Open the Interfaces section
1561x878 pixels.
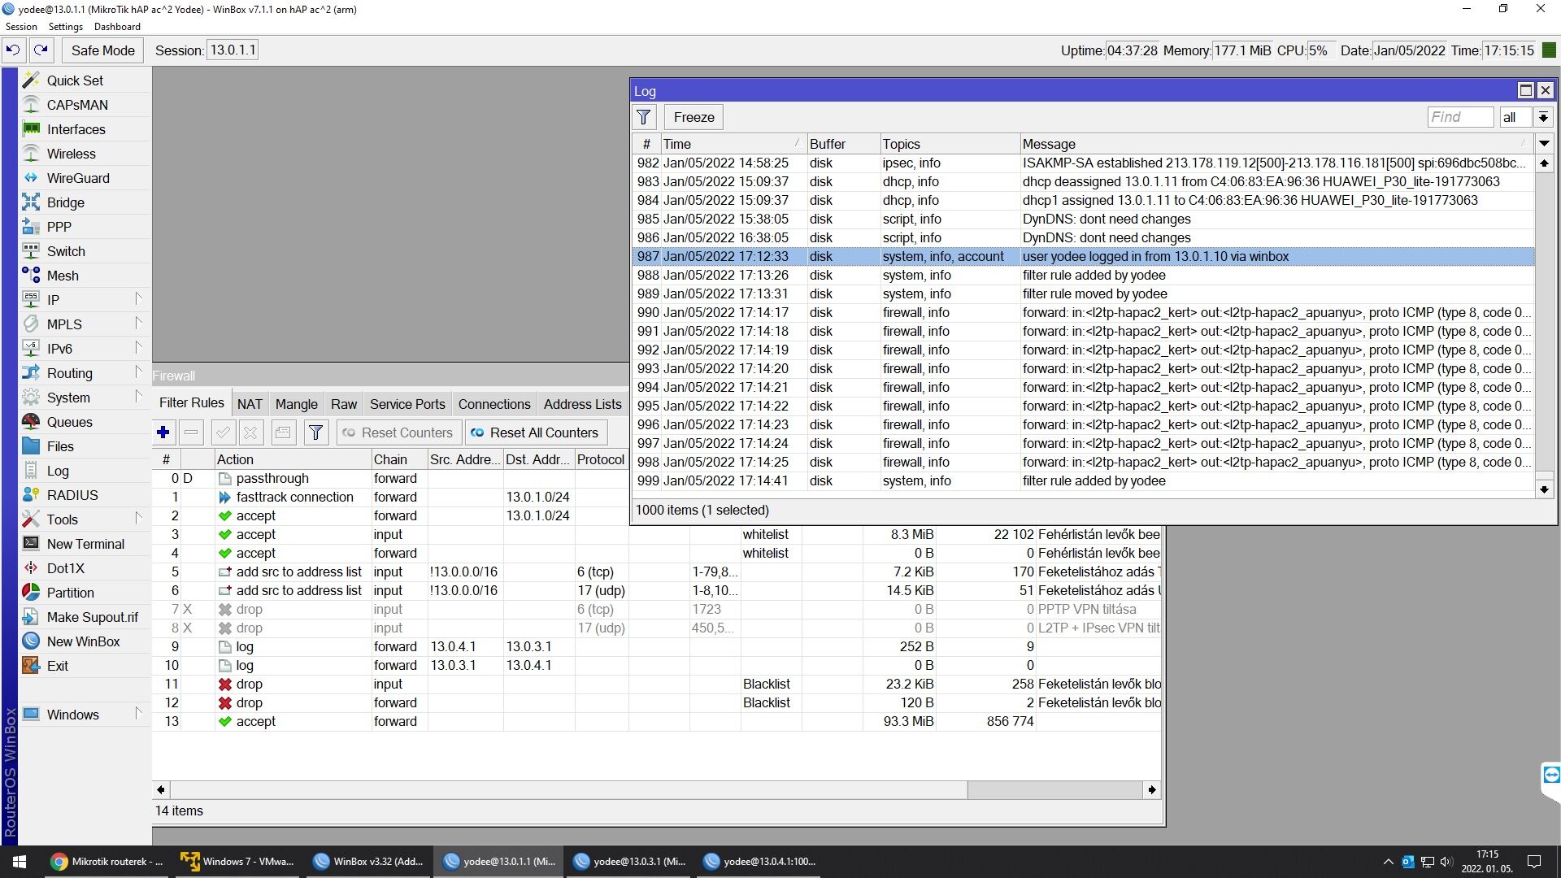pyautogui.click(x=76, y=129)
